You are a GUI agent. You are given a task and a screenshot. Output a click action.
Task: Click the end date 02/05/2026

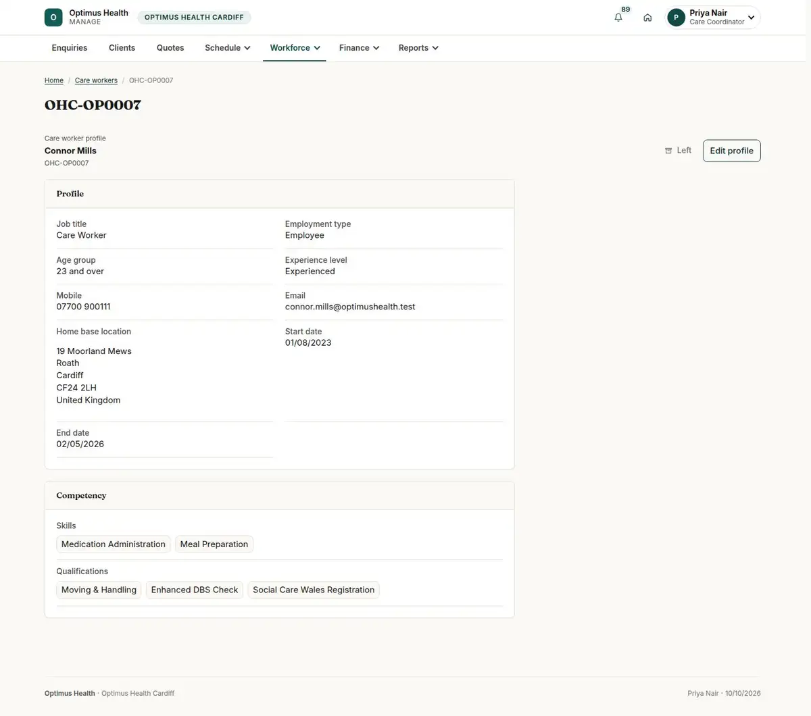80,444
